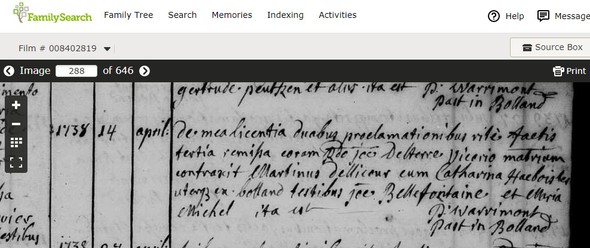Click the image number field showing 288

[76, 70]
